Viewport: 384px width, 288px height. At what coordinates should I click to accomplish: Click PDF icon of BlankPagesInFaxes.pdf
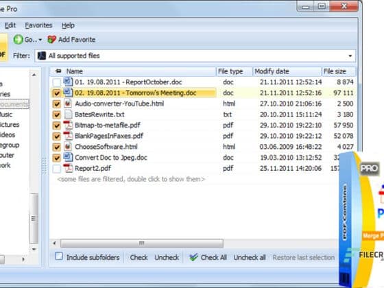point(68,136)
